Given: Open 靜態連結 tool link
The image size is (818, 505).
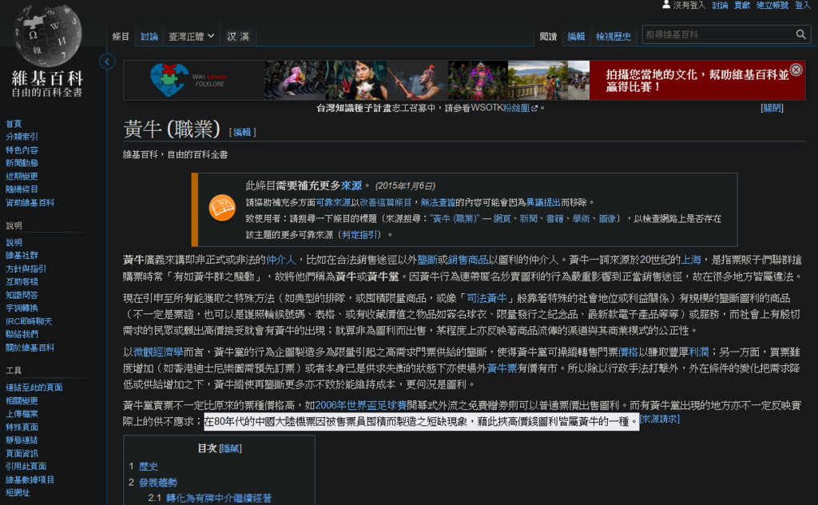Looking at the screenshot, I should point(22,439).
